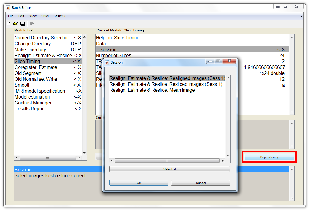Click the Open batch folder icon

click(x=16, y=24)
